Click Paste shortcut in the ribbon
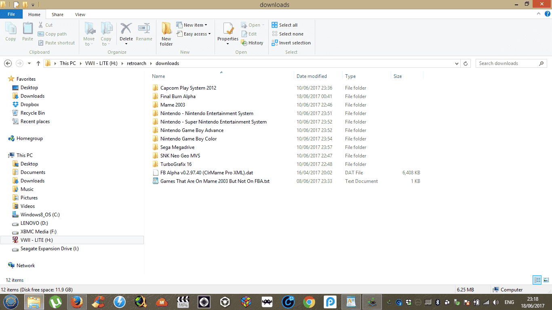 coord(57,43)
